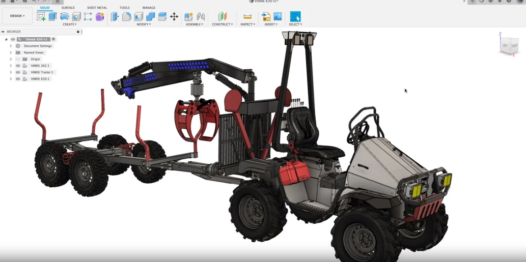Viewport: 526px width, 262px height.
Task: Select the Hole tool
Action: 76,16
